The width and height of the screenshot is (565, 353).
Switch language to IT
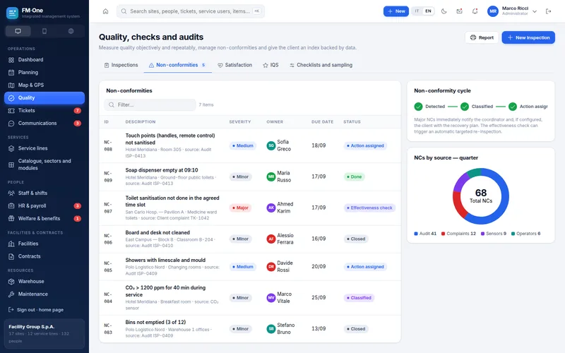pyautogui.click(x=417, y=11)
